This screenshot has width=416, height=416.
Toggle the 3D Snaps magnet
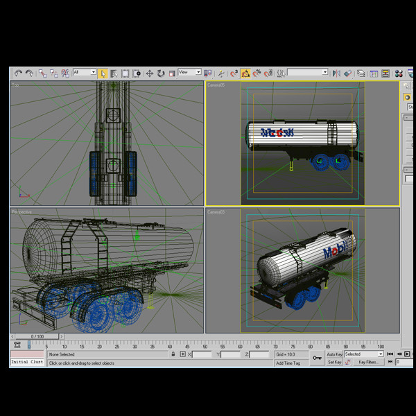coord(234,73)
